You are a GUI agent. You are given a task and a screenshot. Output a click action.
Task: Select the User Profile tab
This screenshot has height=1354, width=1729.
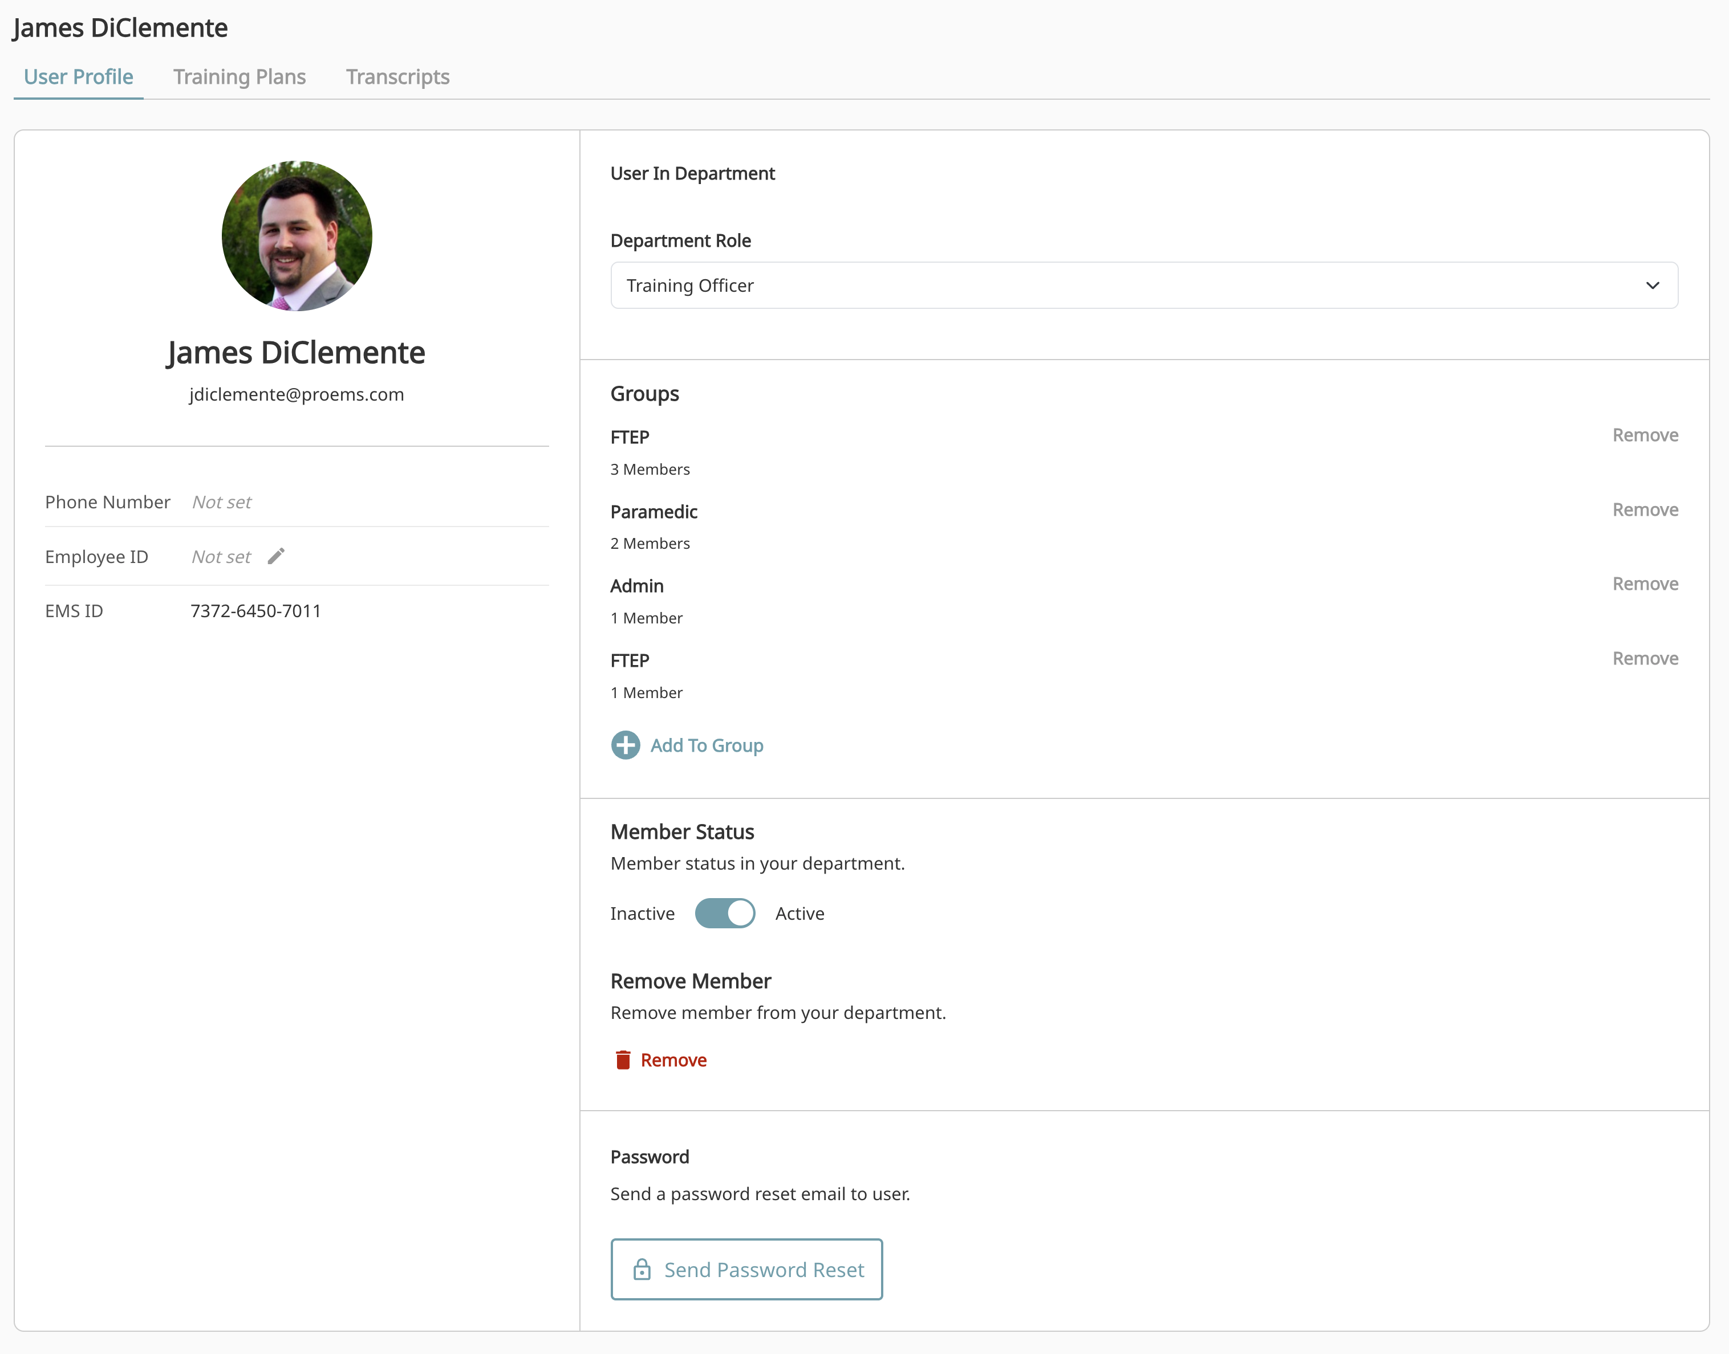click(78, 77)
